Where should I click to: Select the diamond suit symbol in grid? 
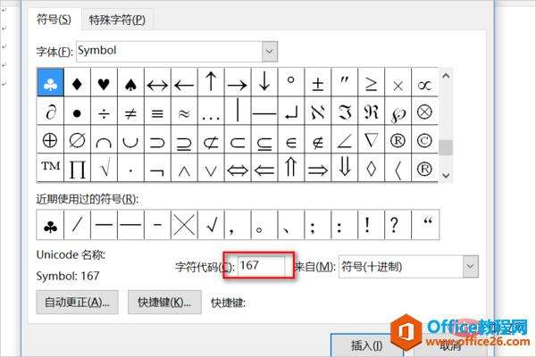point(77,83)
